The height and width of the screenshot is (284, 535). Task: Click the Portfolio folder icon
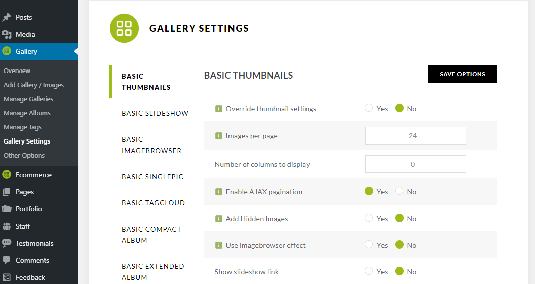click(x=7, y=209)
